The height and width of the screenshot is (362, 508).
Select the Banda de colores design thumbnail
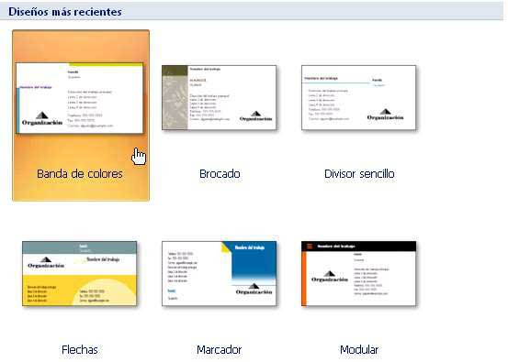point(79,98)
